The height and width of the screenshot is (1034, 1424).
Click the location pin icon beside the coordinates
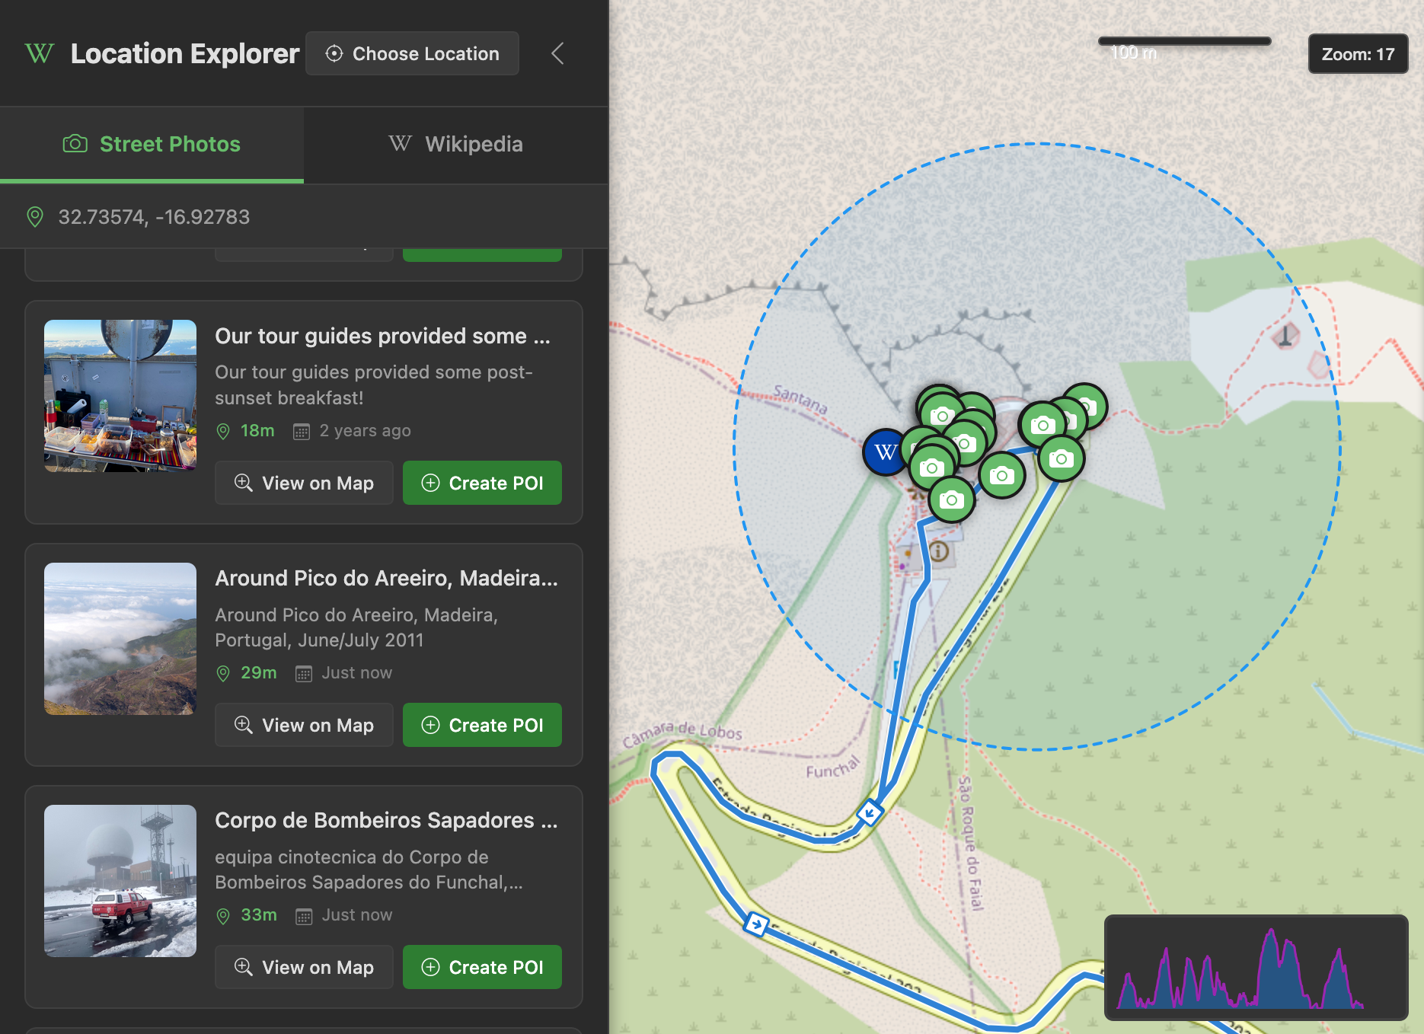pyautogui.click(x=35, y=217)
